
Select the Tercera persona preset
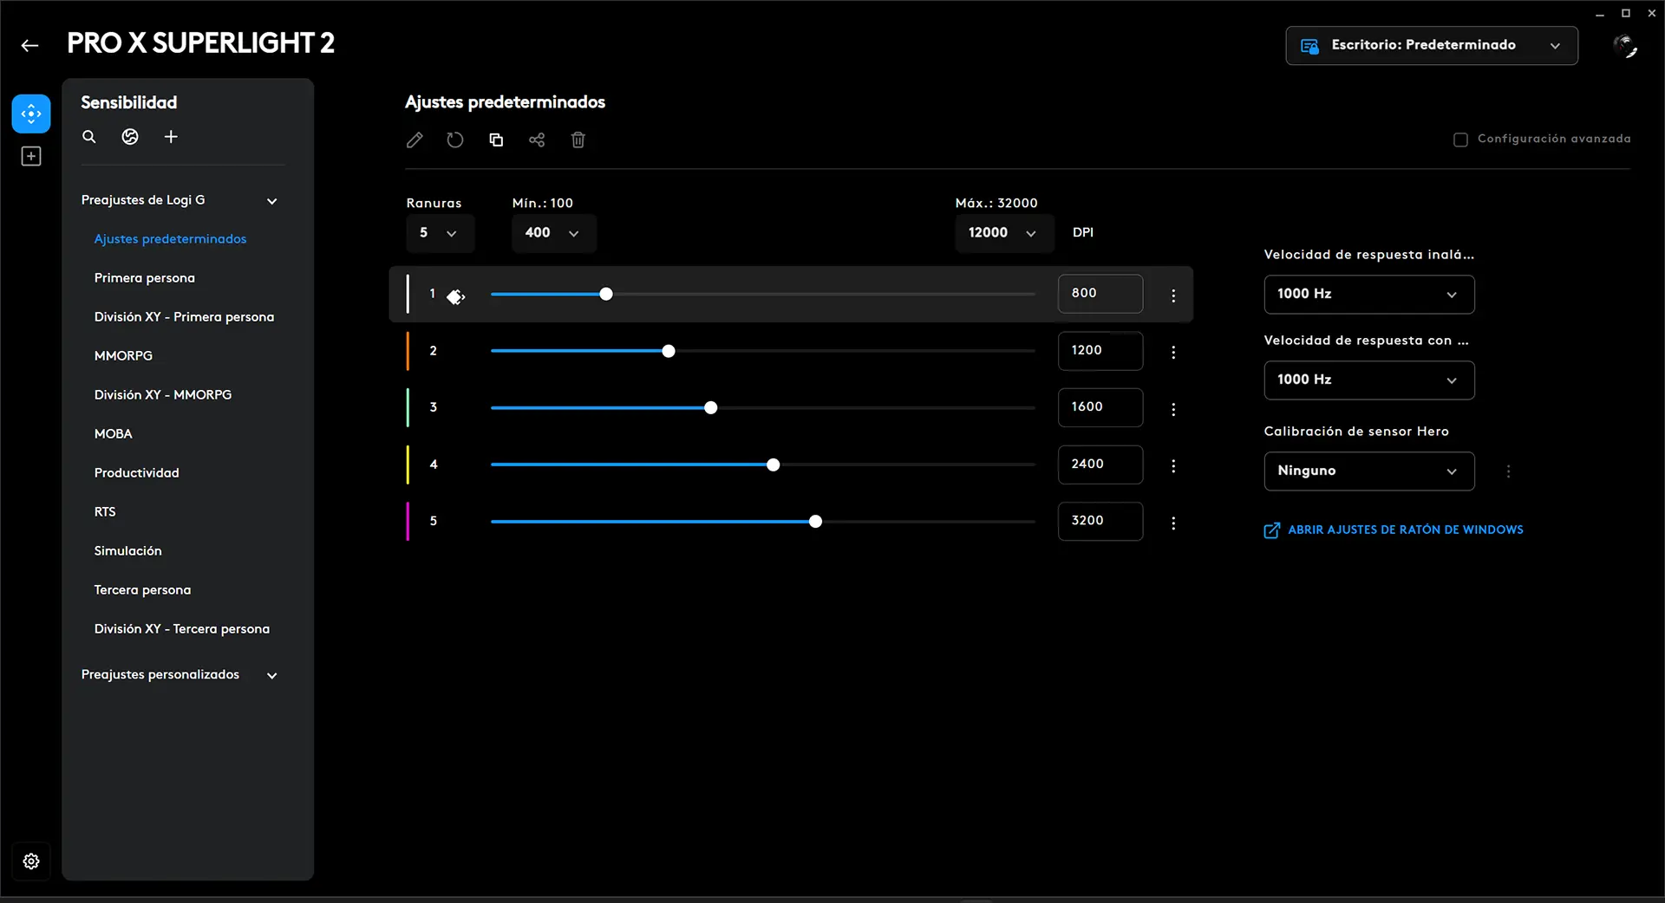142,589
